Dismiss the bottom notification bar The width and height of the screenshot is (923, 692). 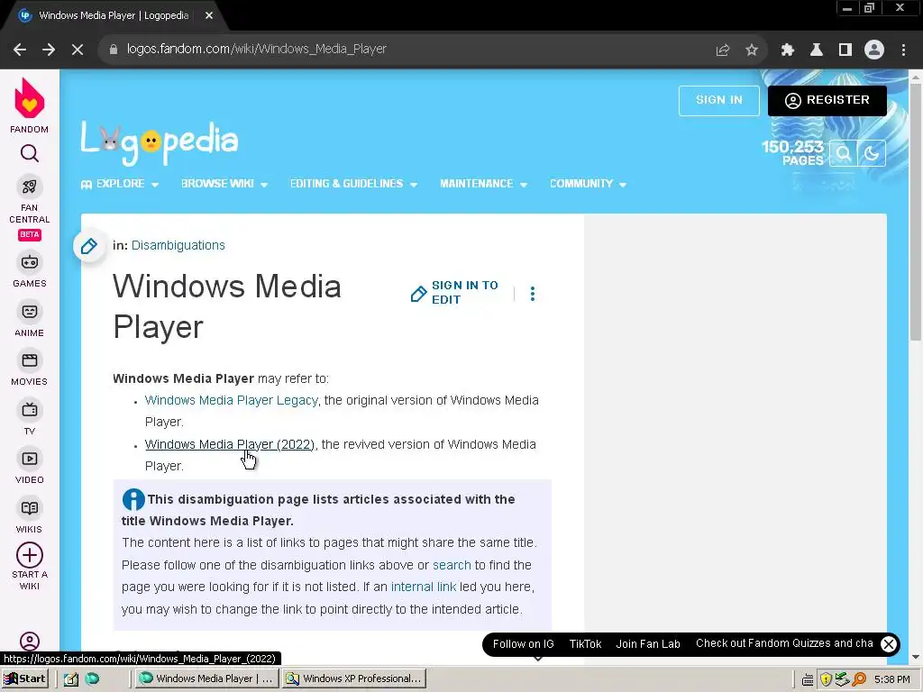[x=888, y=644]
